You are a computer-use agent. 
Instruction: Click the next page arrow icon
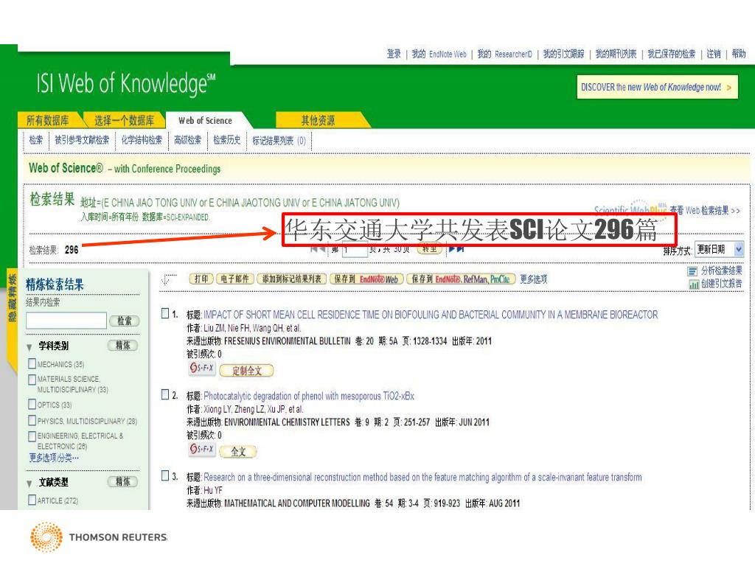(x=452, y=249)
